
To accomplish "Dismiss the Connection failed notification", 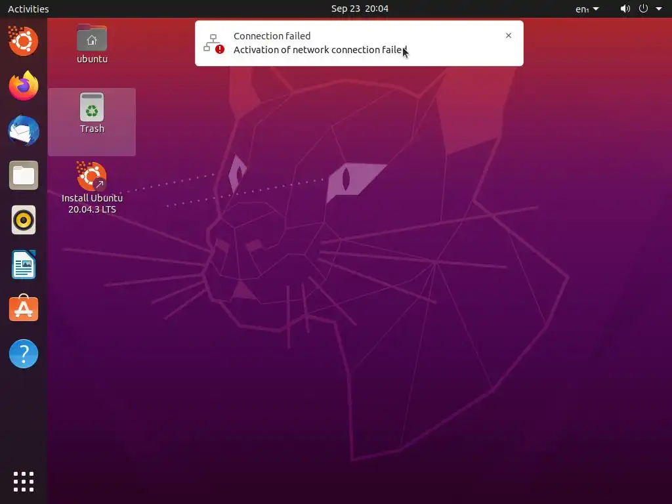I will (x=509, y=35).
